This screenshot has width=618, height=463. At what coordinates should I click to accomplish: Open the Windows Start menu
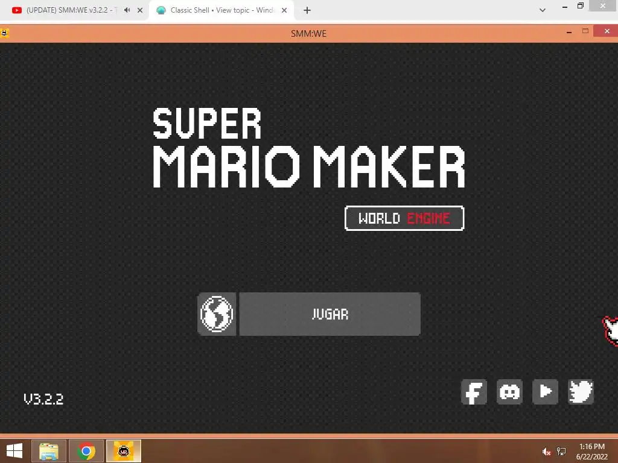point(14,451)
